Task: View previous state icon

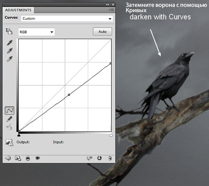Action: click(x=90, y=158)
